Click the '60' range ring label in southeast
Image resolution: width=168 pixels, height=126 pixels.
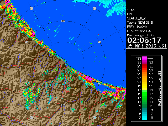pos(94,117)
